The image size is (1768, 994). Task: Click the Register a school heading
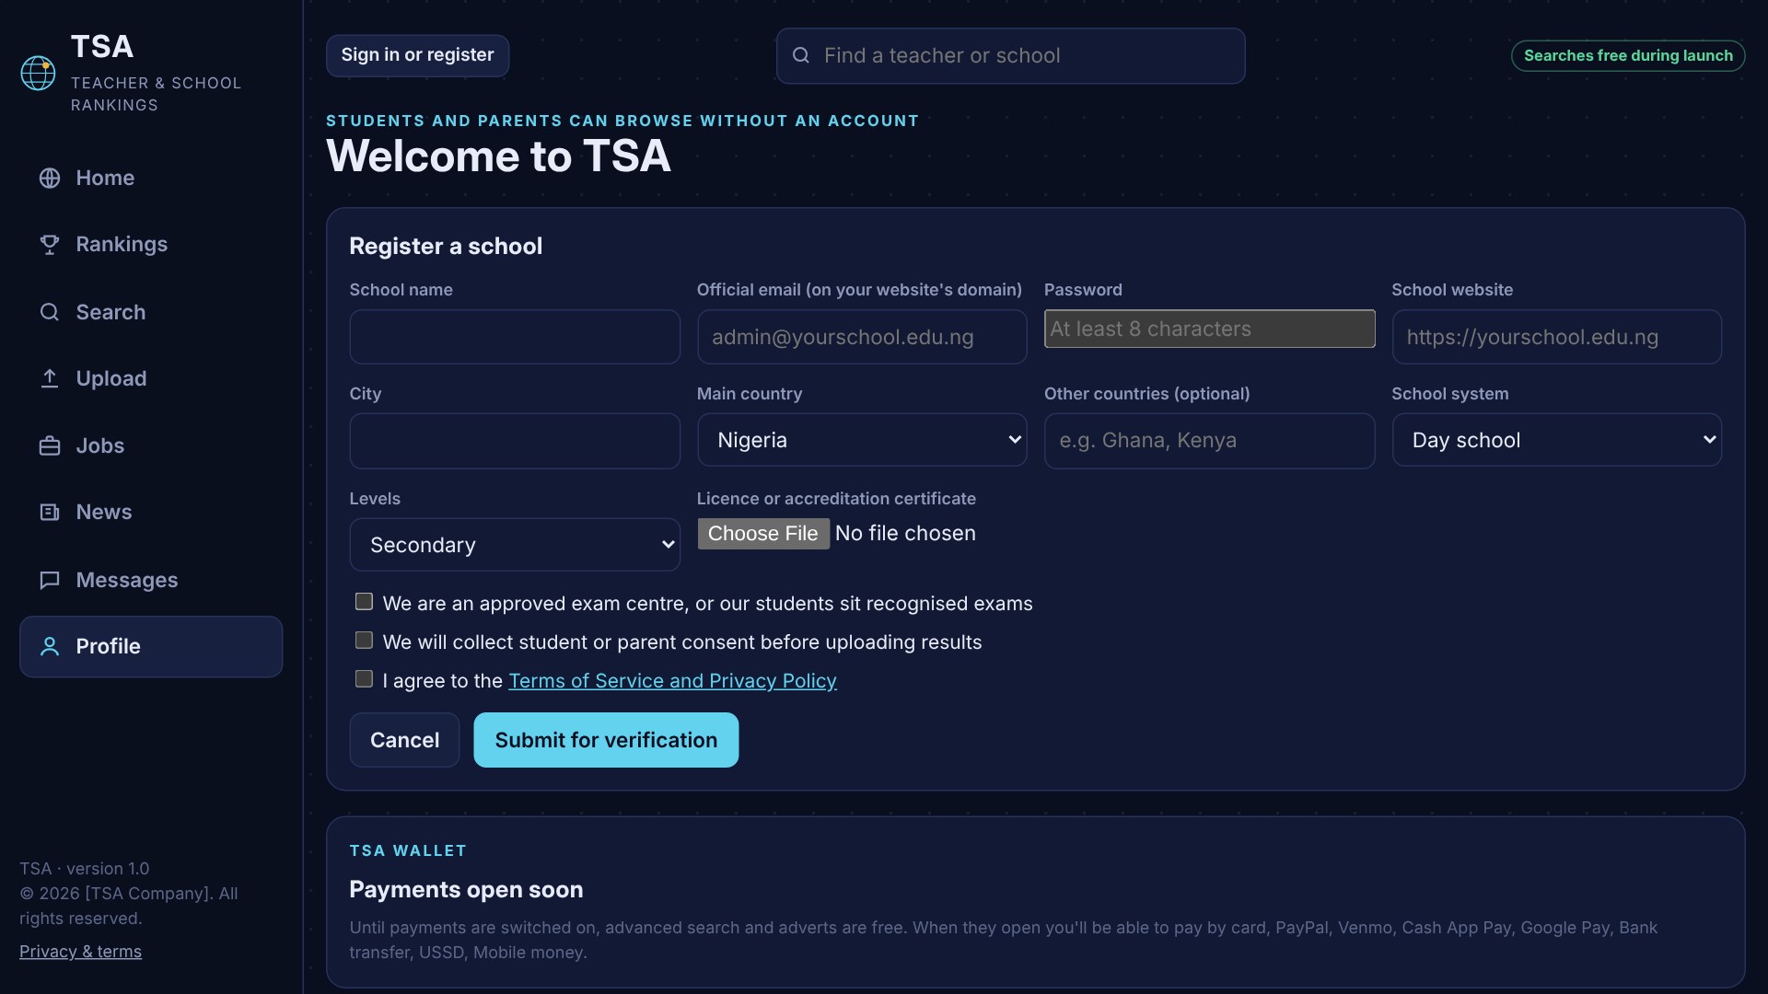446,246
